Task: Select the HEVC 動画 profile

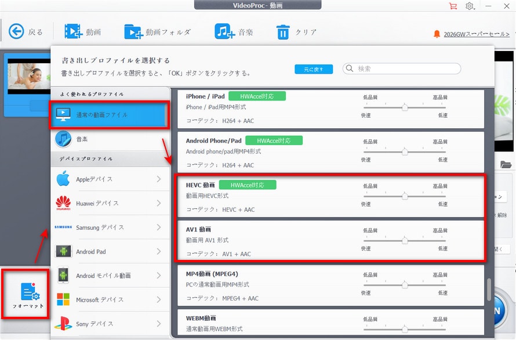Action: coord(330,197)
